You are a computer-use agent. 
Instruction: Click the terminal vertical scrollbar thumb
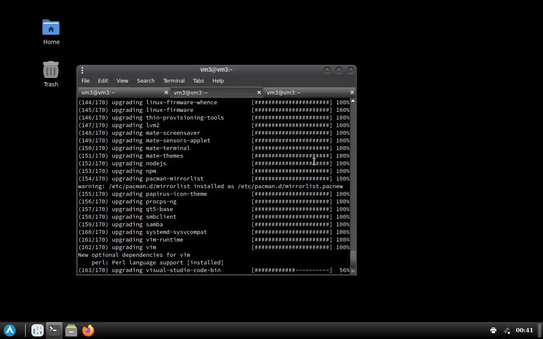point(353,259)
